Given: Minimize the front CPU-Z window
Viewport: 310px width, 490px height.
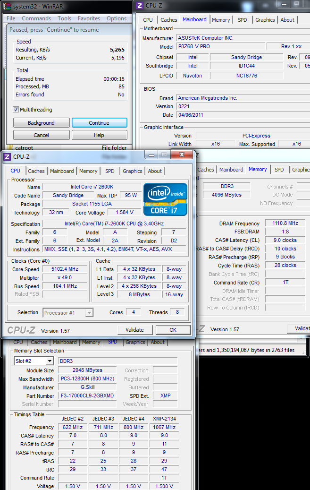Looking at the screenshot, I should 151,155.
